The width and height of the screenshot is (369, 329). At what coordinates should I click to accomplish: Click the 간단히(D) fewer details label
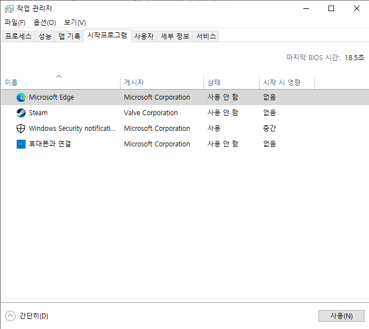tap(34, 316)
